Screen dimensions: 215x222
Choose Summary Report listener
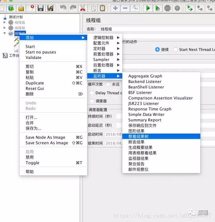click(x=161, y=120)
